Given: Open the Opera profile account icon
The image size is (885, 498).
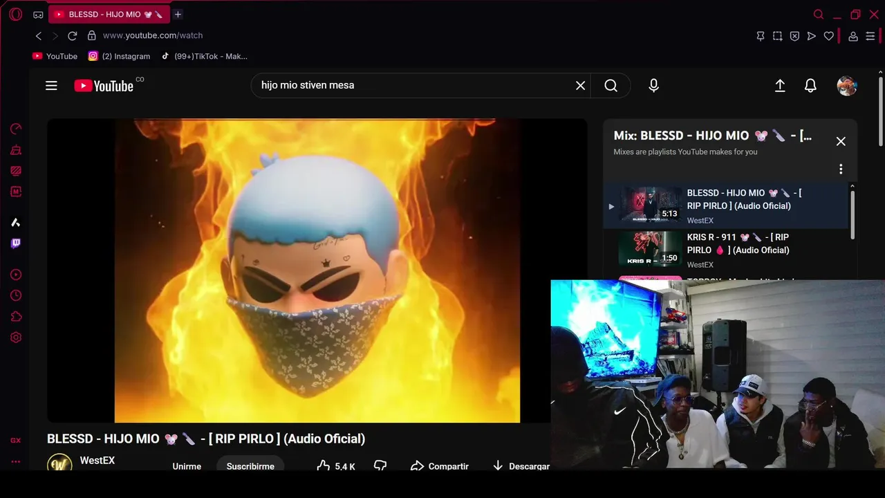Looking at the screenshot, I should 853,36.
